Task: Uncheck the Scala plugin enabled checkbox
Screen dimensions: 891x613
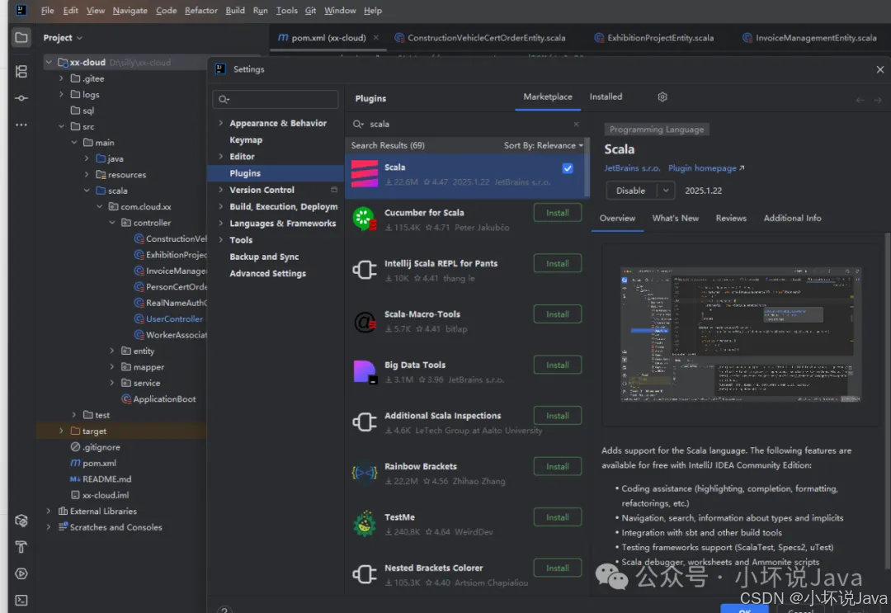Action: [x=568, y=168]
